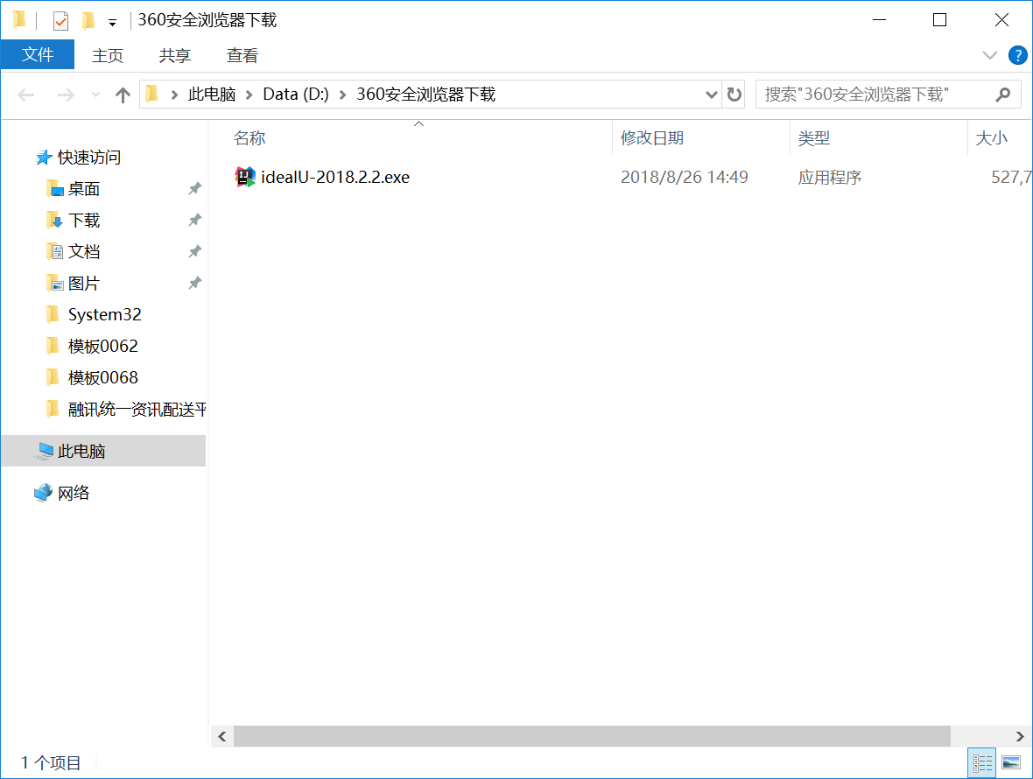Expand the ribbon with the chevron
Screen dimensions: 1033x779
pos(989,55)
